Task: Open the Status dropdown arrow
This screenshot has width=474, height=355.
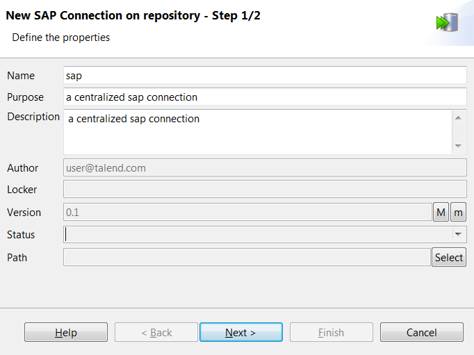Action: click(459, 235)
